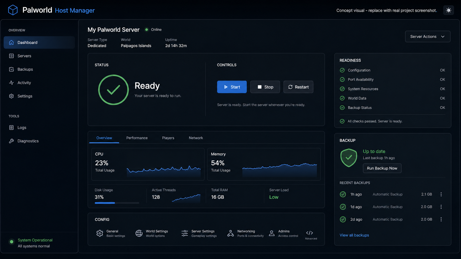Viewport: 461px width, 259px height.
Task: Click the Networking nodes icon
Action: (x=230, y=233)
